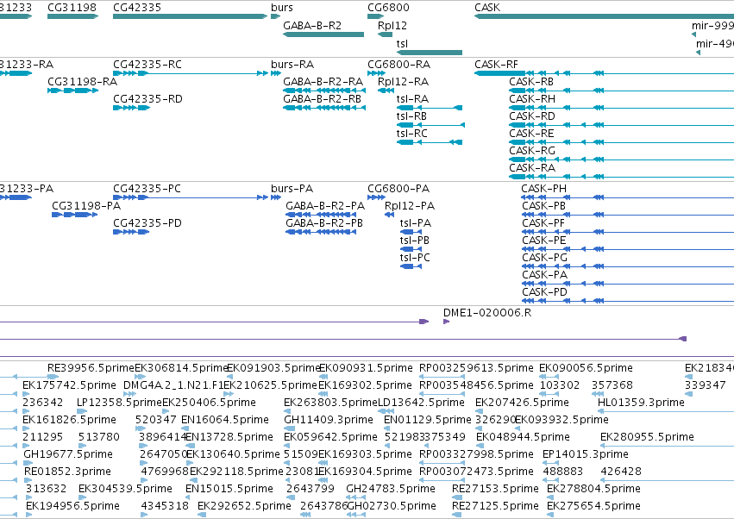Screen dimensions: 734x519
Task: Select the CG31198-RA transcript
Action: 73,91
